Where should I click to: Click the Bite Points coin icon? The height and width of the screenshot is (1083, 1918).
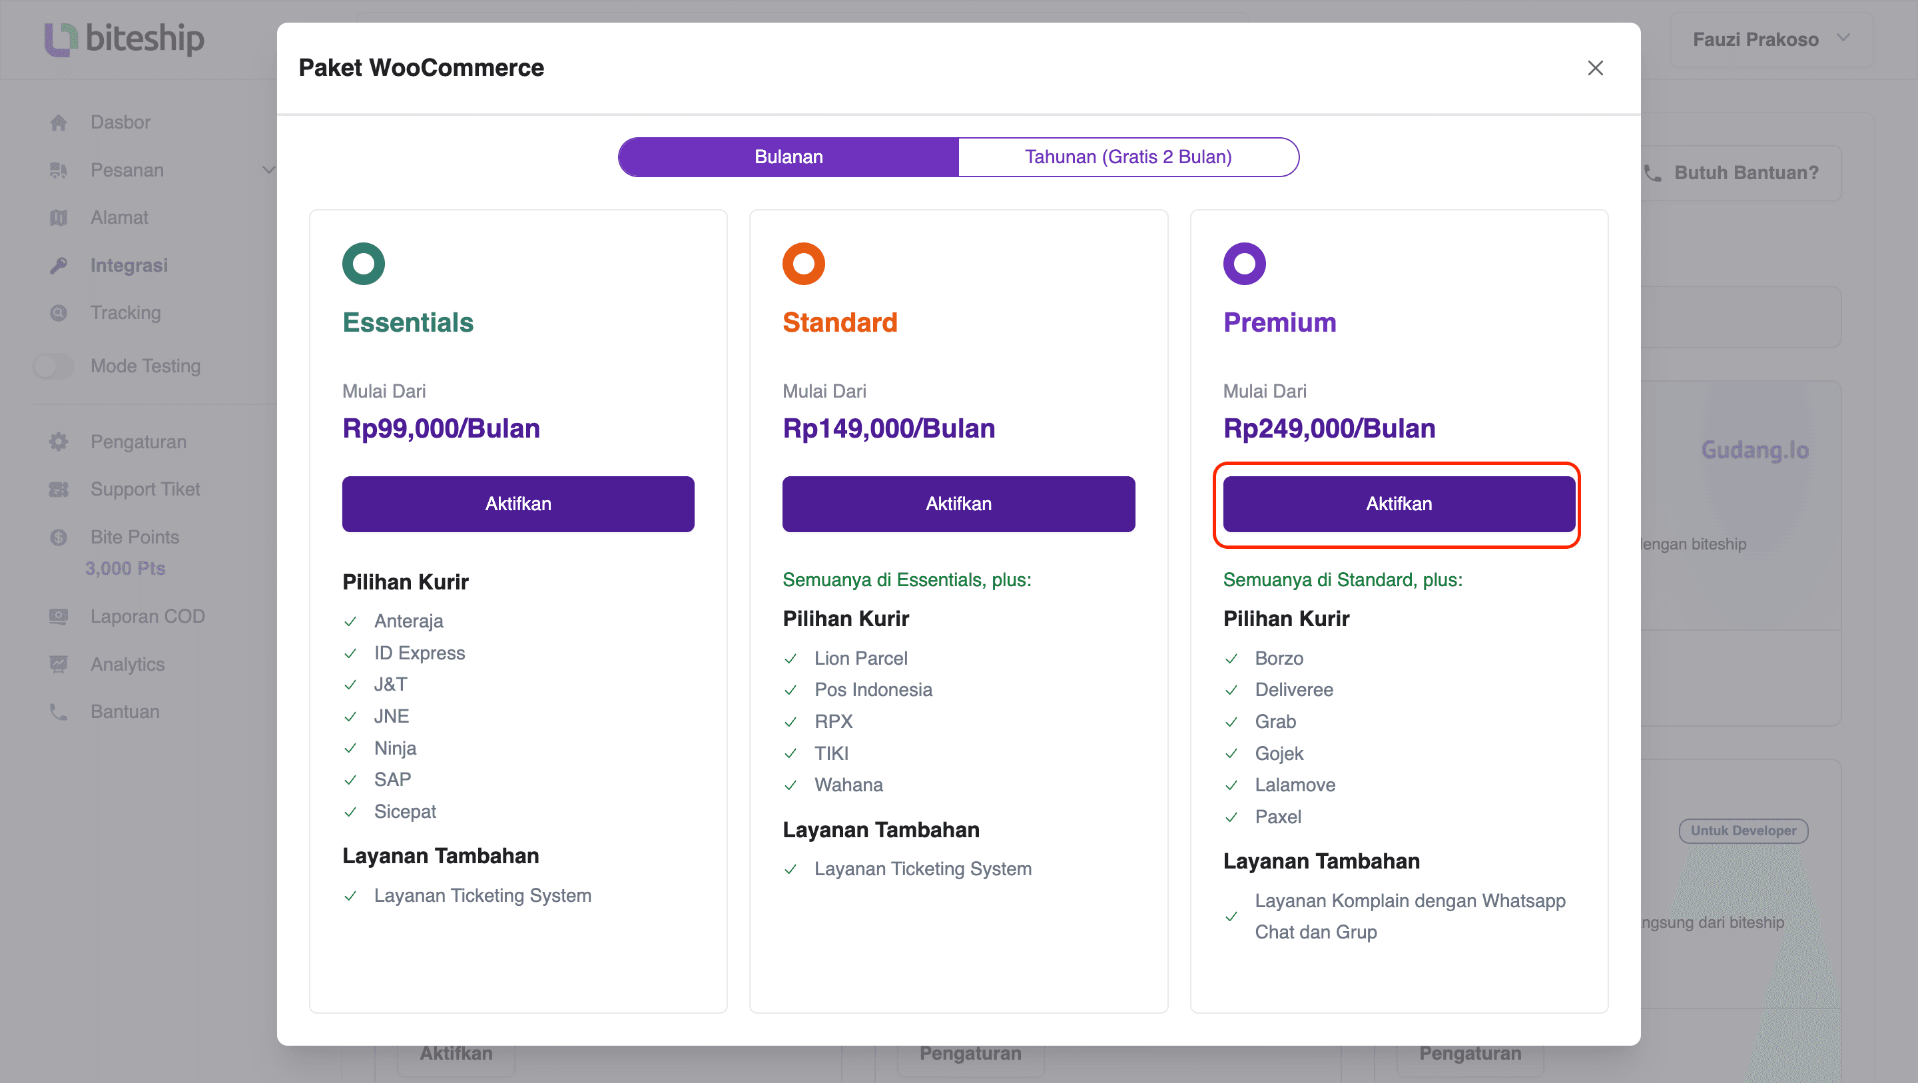pos(59,537)
